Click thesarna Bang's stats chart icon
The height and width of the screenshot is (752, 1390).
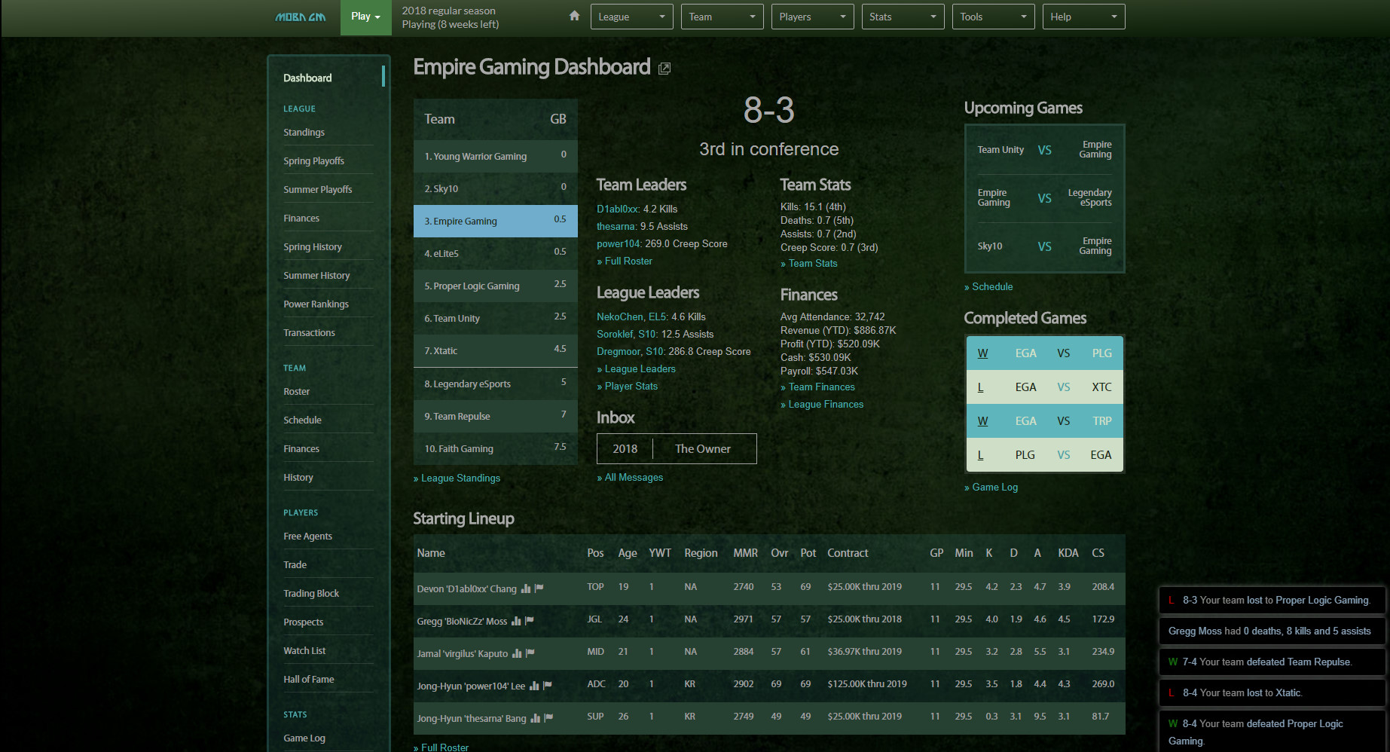click(534, 717)
